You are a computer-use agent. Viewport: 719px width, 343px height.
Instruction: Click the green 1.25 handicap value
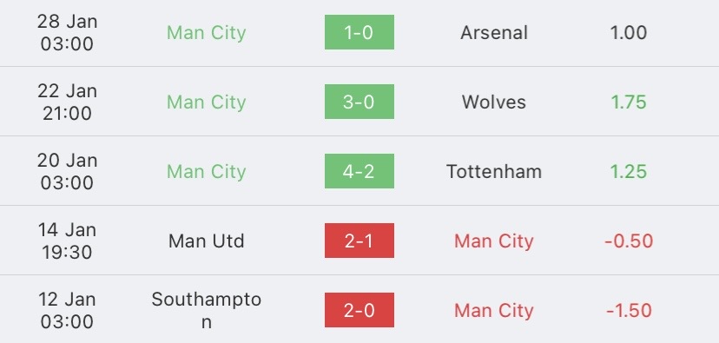click(x=629, y=172)
